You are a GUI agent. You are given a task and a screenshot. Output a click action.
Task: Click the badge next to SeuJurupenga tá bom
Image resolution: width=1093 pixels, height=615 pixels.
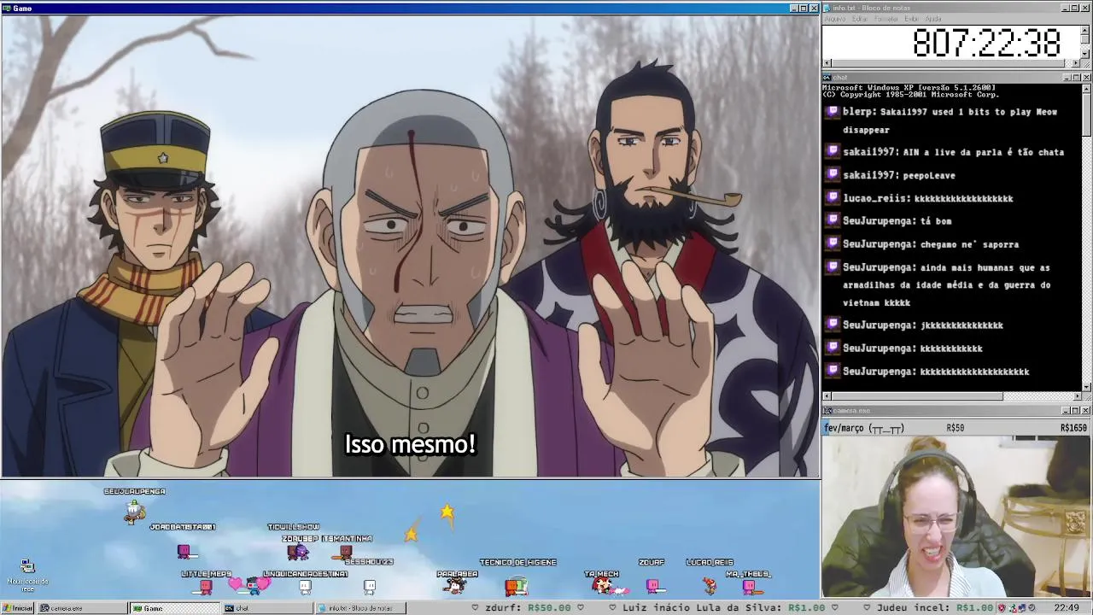pos(833,220)
